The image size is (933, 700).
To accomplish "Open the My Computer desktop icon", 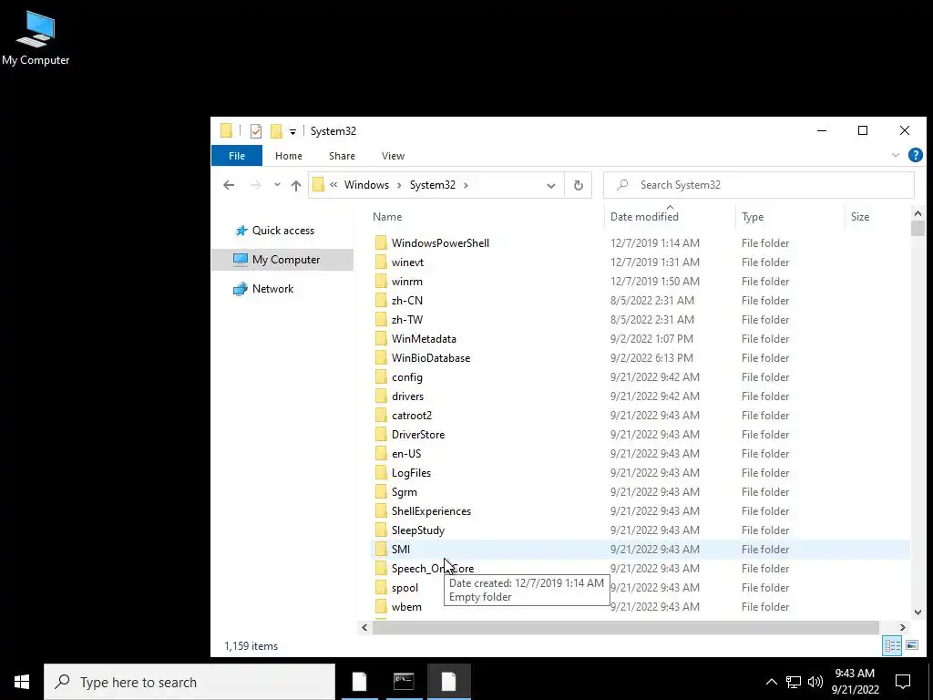I will tap(36, 38).
